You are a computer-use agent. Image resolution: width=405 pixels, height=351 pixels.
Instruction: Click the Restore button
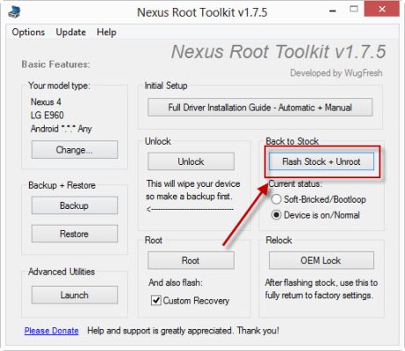(x=75, y=233)
